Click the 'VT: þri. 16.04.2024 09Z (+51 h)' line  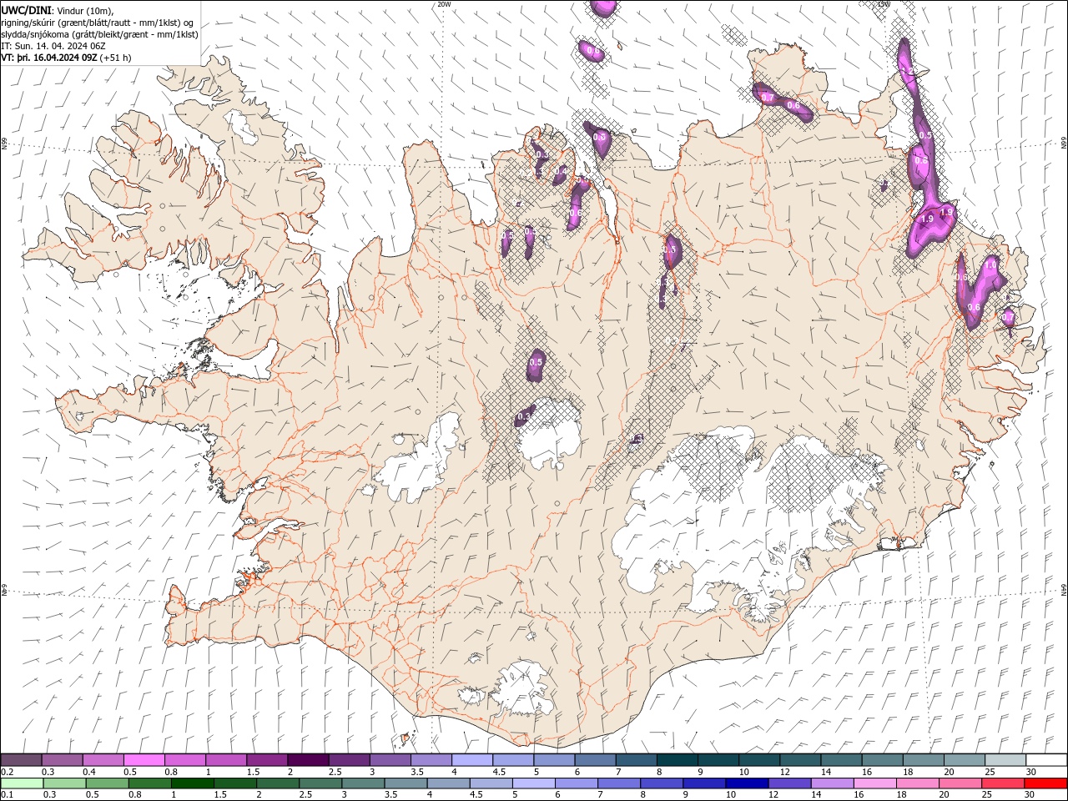coord(67,58)
